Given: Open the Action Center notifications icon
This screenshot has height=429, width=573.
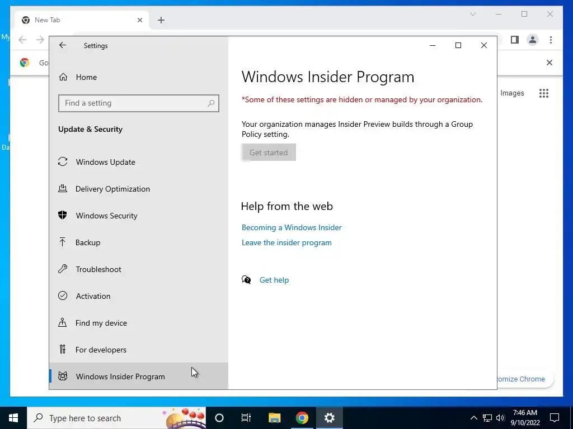Looking at the screenshot, I should click(x=555, y=418).
